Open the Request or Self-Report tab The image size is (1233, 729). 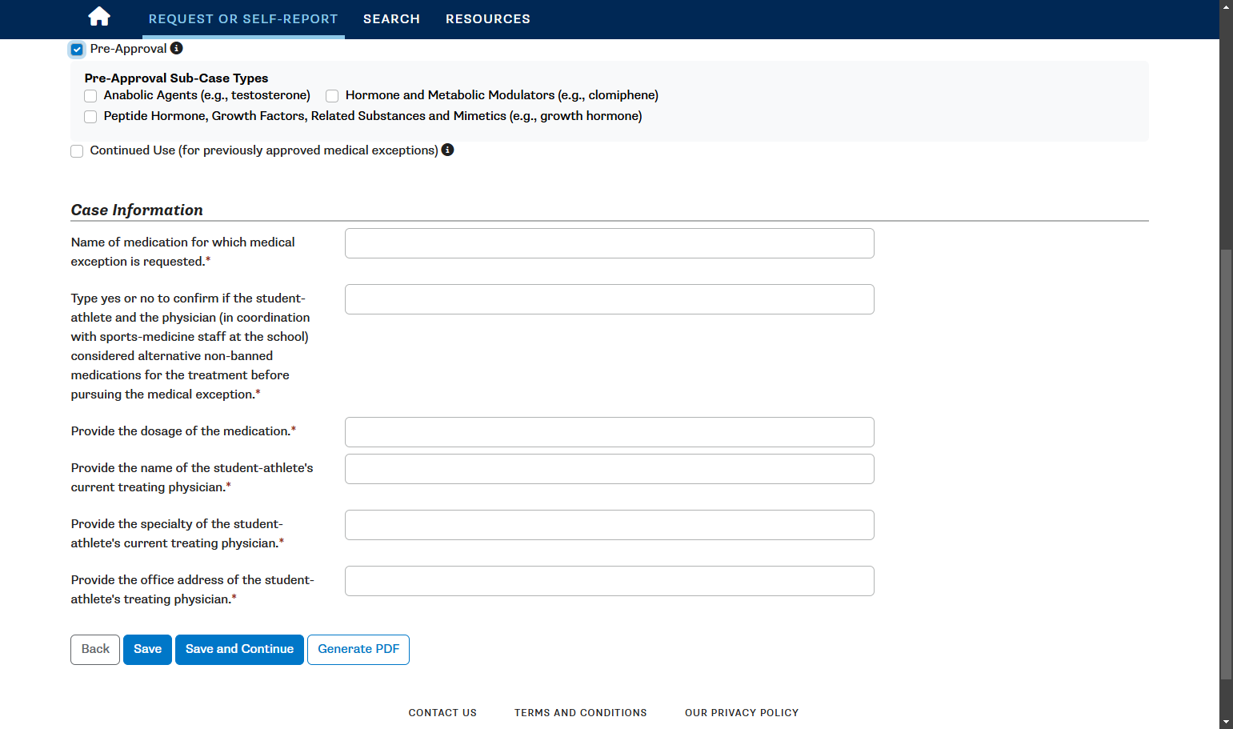(243, 19)
